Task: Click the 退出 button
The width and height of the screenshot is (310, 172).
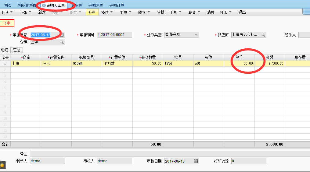Action: pyautogui.click(x=242, y=12)
